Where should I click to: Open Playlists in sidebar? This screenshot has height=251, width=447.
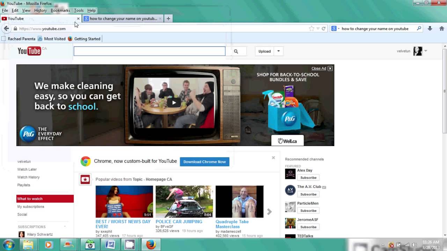(x=24, y=185)
